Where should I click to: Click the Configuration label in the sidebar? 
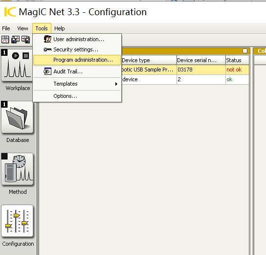(18, 244)
